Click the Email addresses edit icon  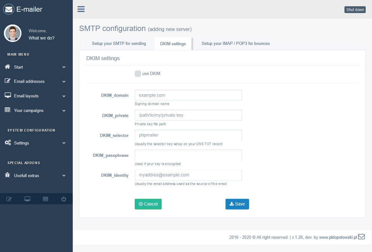point(7,81)
